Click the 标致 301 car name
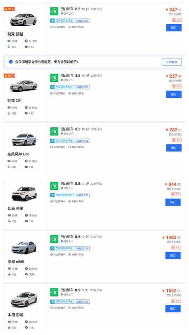Screen dimensions: 189x335 coord(15,100)
